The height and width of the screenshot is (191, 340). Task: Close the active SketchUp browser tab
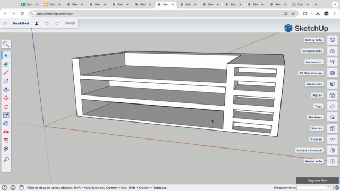coord(173,4)
